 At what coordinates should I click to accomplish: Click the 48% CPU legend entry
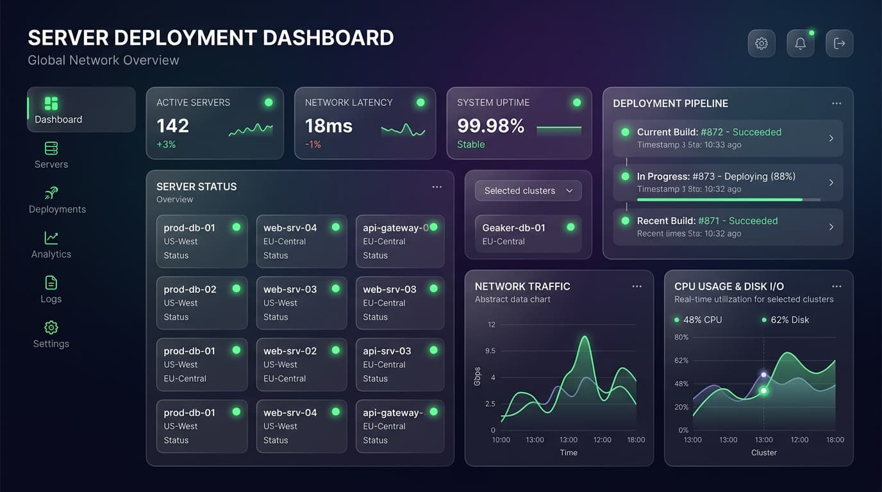click(698, 320)
